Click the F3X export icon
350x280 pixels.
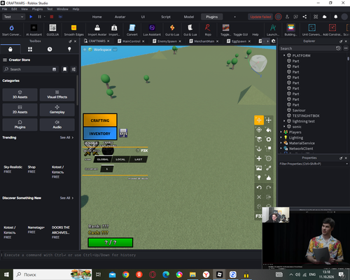point(269,197)
